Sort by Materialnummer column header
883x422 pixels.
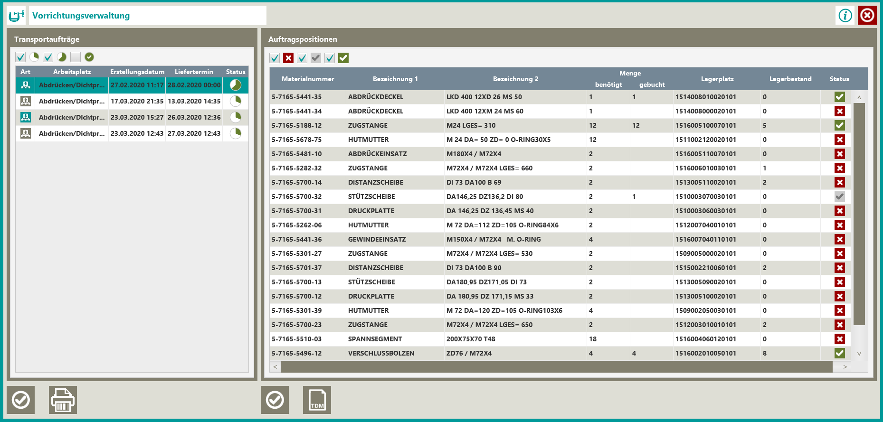pyautogui.click(x=307, y=79)
